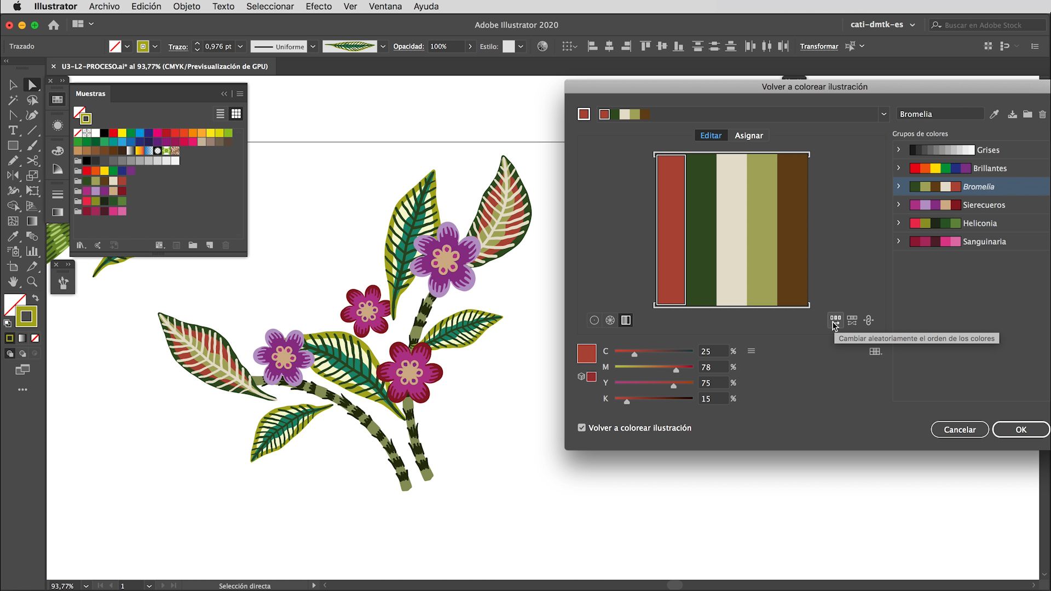
Task: Switch to the Asignar tab
Action: coord(749,135)
